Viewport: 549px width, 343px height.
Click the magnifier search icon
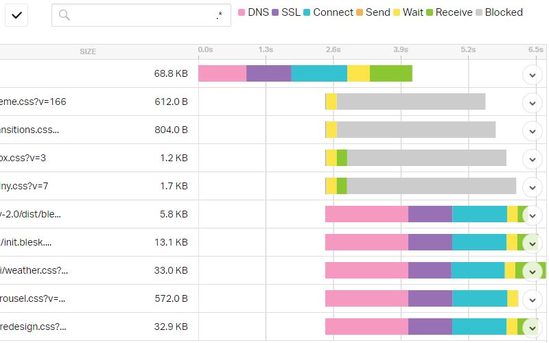point(65,15)
